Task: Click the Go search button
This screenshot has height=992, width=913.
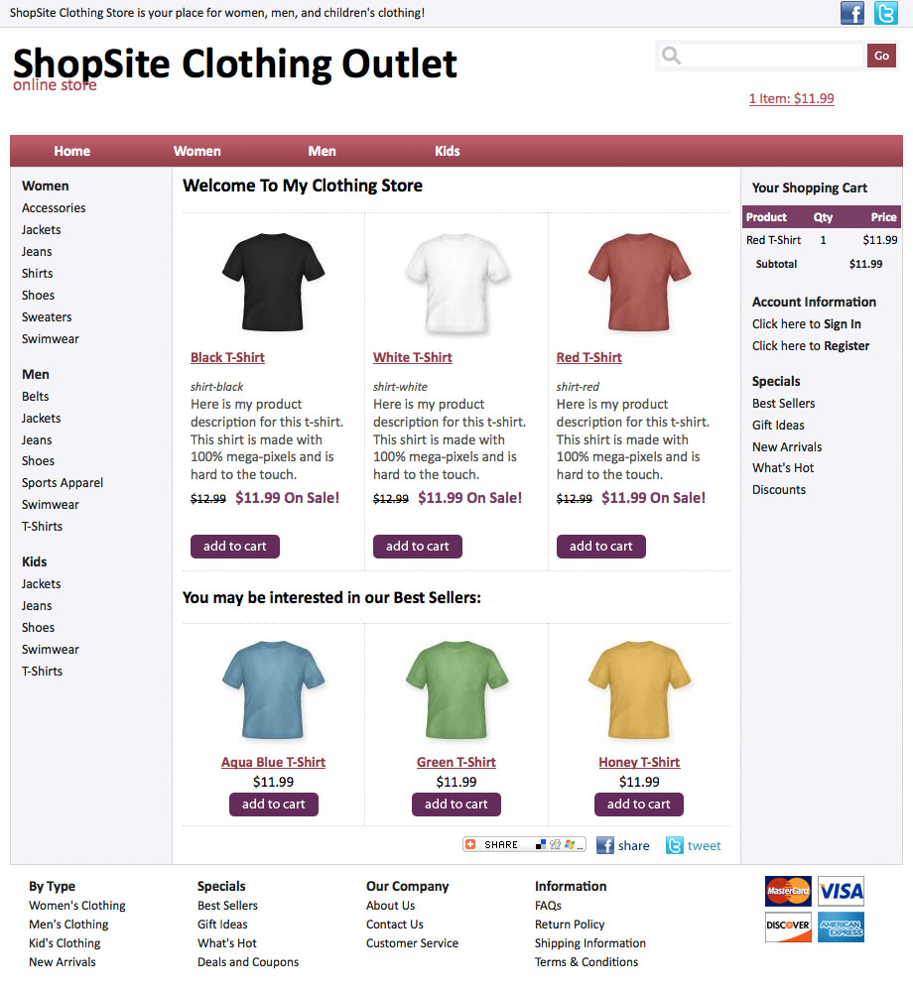Action: point(881,56)
